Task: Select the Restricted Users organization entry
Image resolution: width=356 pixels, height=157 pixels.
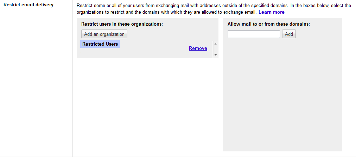Action: (x=100, y=44)
